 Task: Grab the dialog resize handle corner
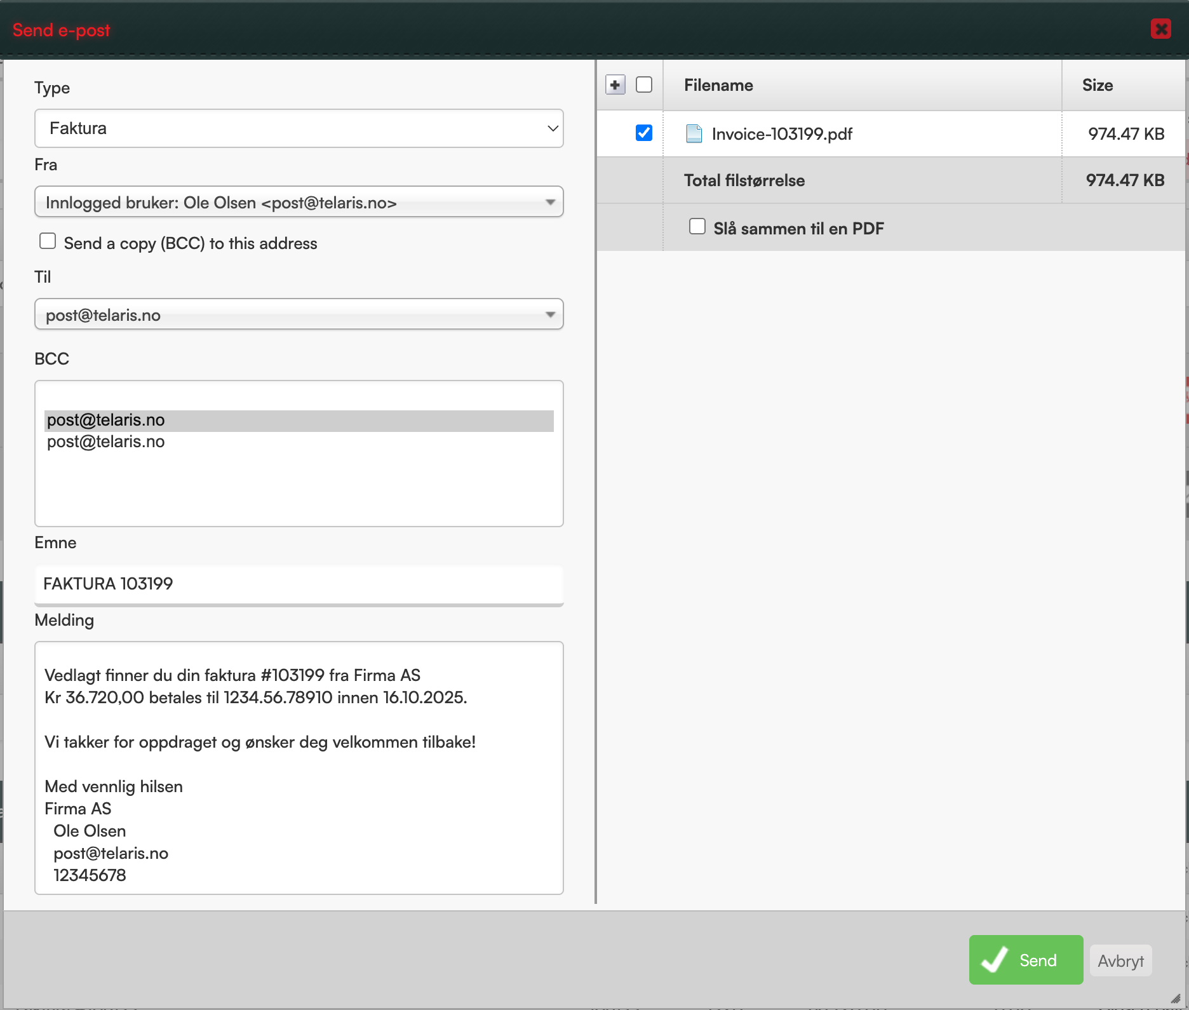1176,999
